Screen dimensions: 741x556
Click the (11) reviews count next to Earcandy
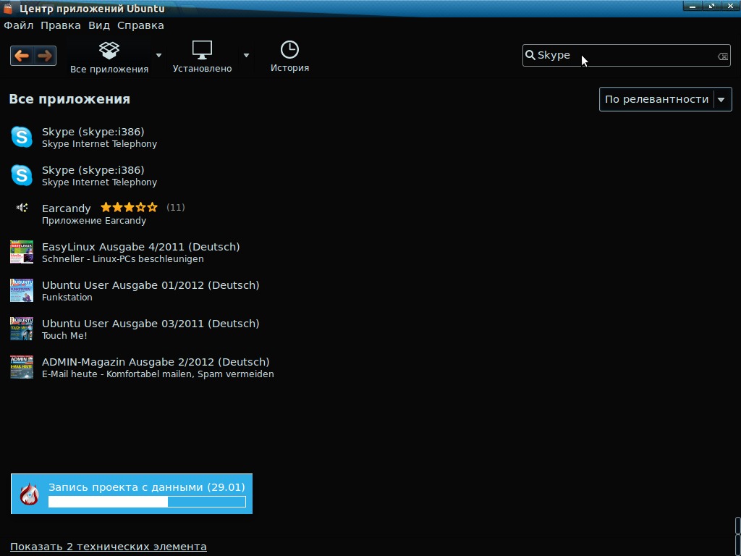pyautogui.click(x=175, y=207)
